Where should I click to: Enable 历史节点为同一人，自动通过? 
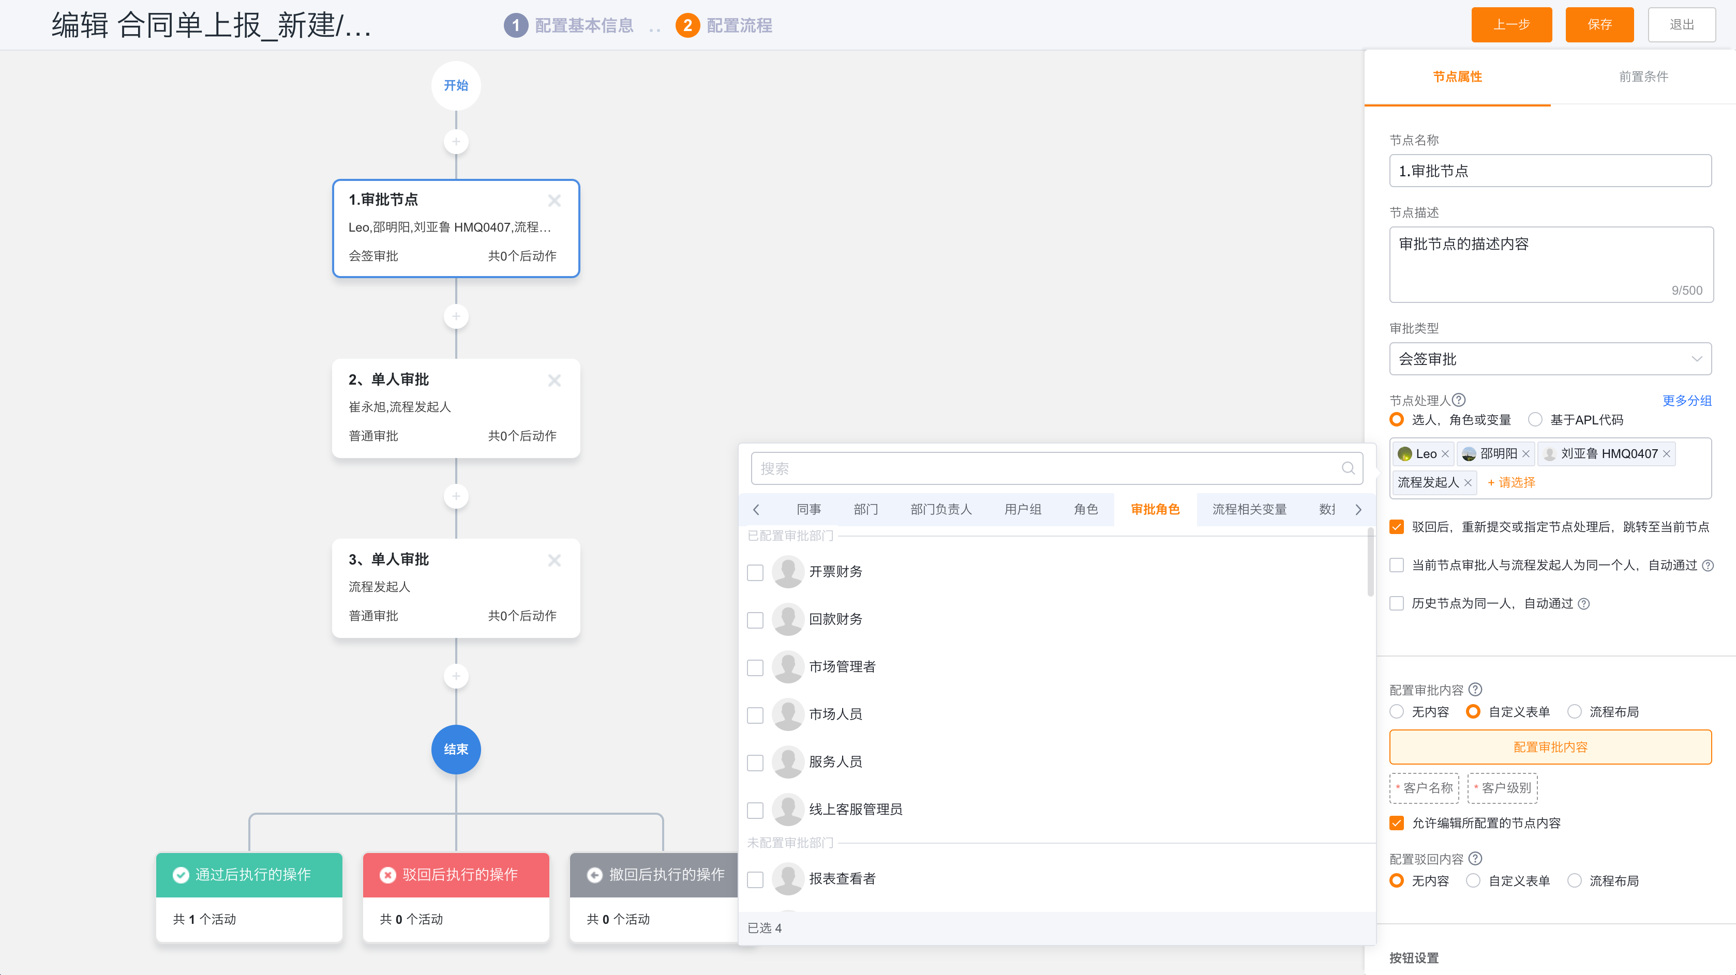(x=1396, y=603)
